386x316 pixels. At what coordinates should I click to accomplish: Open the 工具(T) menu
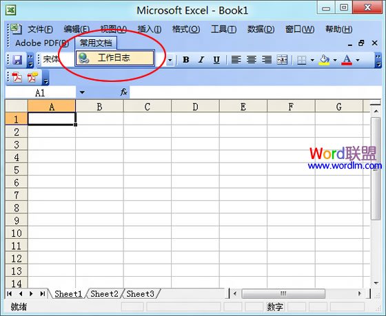click(x=223, y=30)
